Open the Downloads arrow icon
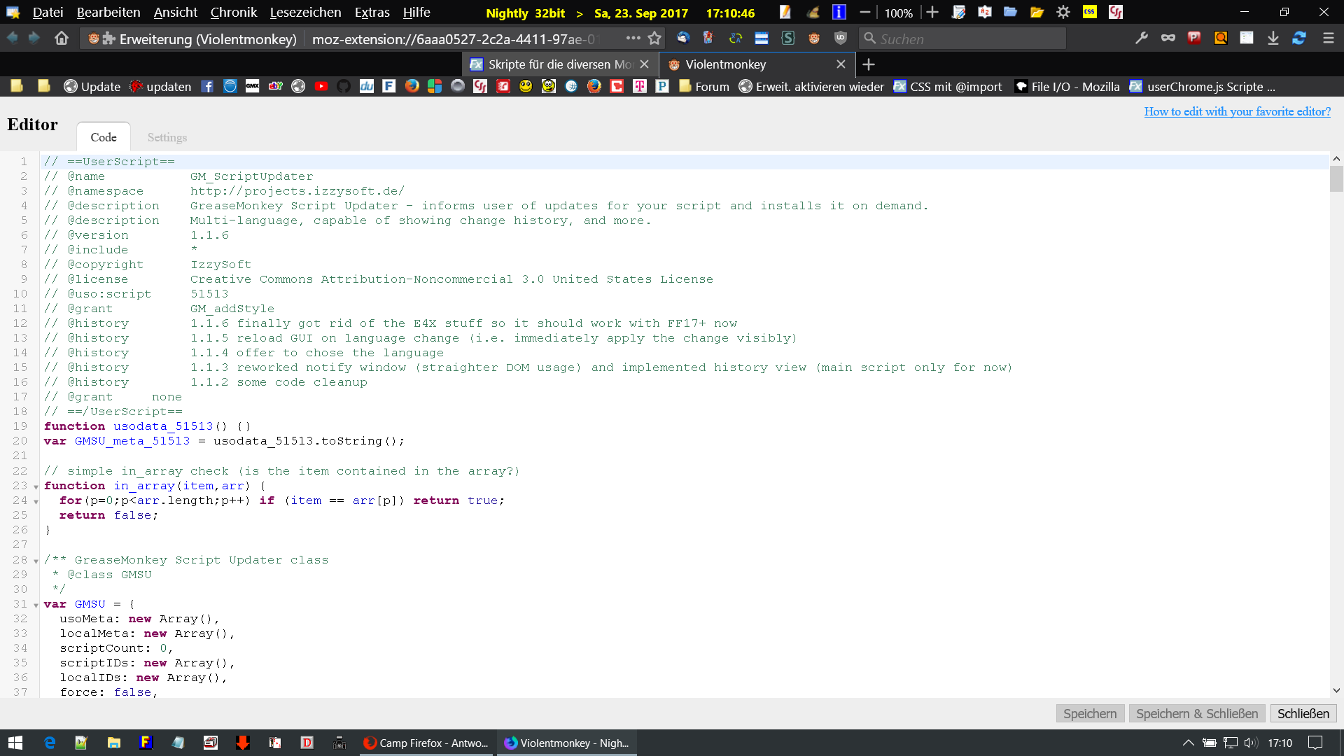Screen dimensions: 1344x756 click(x=1273, y=38)
